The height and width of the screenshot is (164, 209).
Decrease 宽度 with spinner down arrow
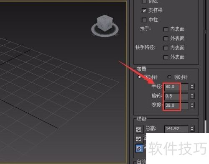pyautogui.click(x=192, y=107)
